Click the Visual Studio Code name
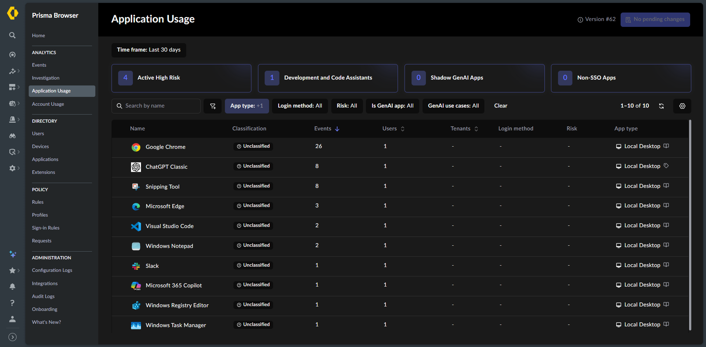The width and height of the screenshot is (706, 347). 170,226
